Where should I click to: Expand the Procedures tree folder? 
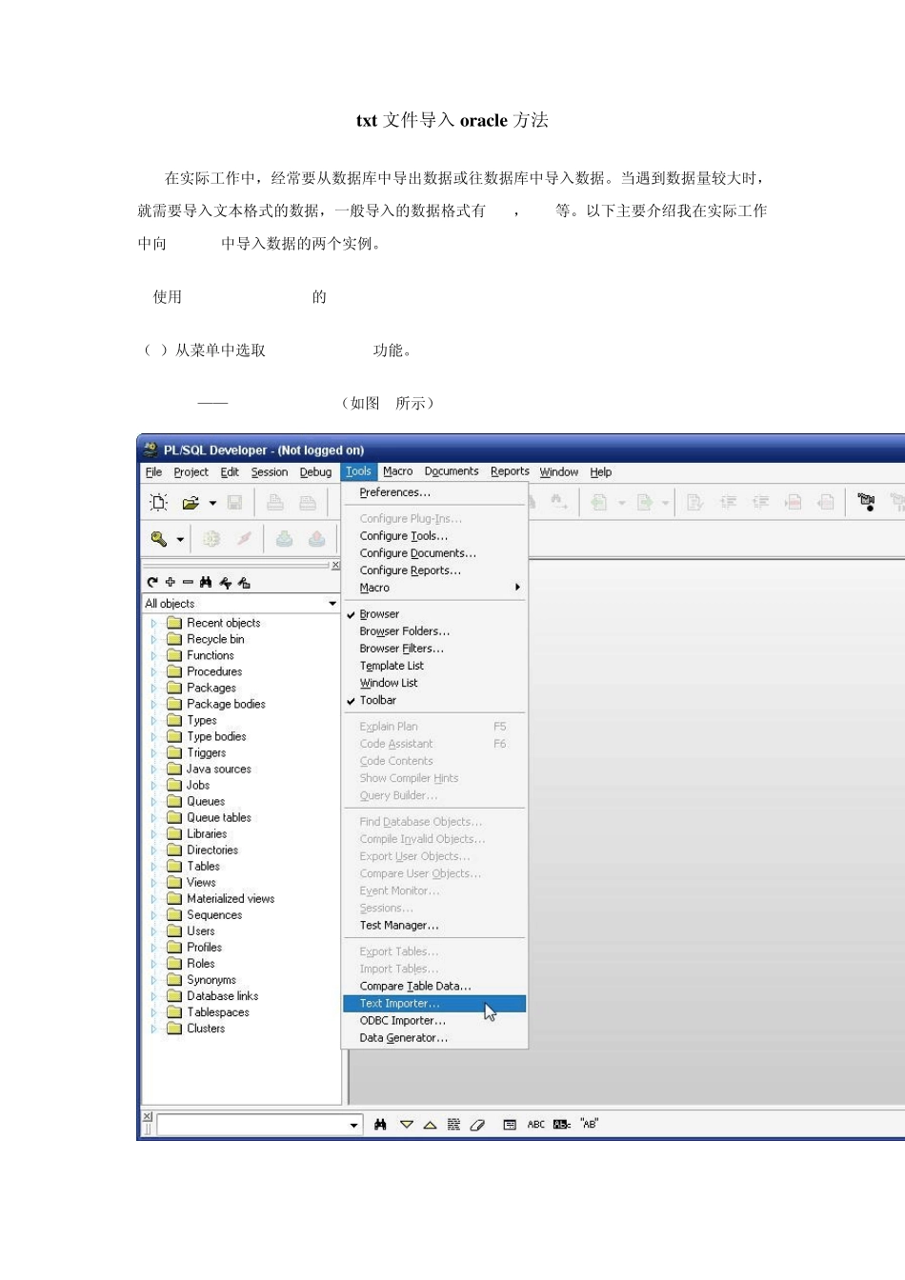(x=153, y=671)
